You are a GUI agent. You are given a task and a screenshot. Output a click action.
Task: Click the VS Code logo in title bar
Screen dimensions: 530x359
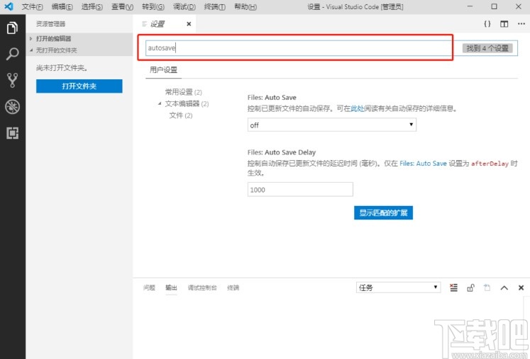click(x=9, y=6)
